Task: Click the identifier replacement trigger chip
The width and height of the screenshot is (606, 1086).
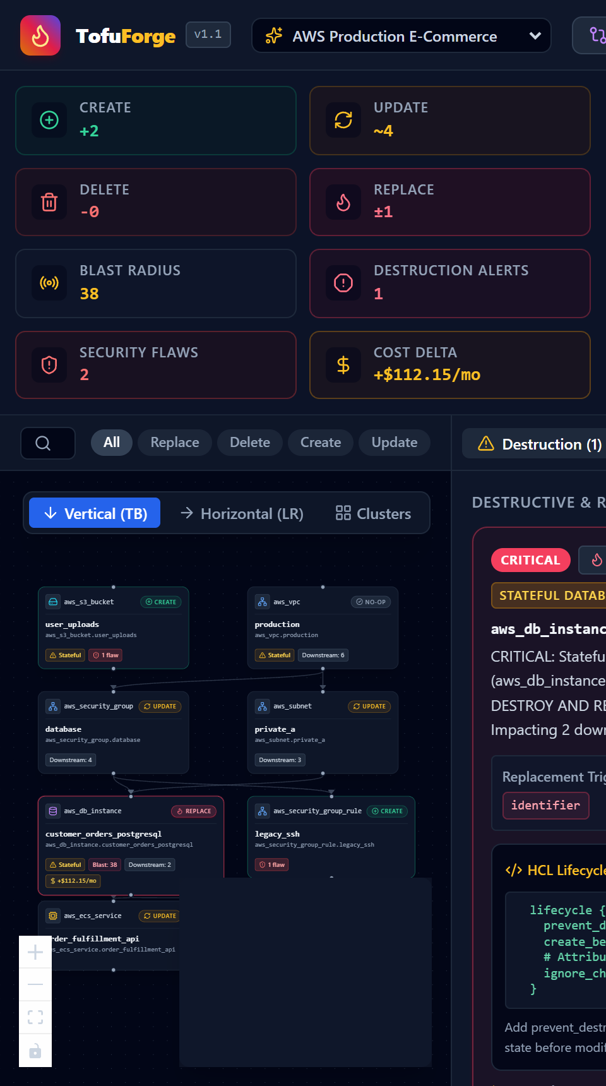Action: point(545,805)
